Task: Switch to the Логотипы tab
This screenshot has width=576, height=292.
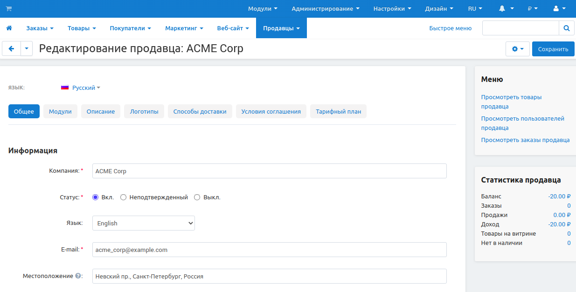Action: (144, 112)
